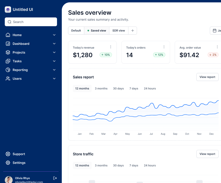This screenshot has width=221, height=183.
Task: Select 30 days in Sales report
Action: pos(118,88)
